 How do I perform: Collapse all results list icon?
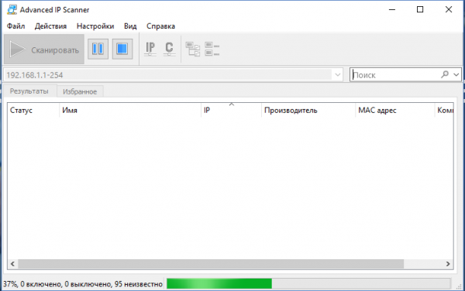tap(212, 49)
